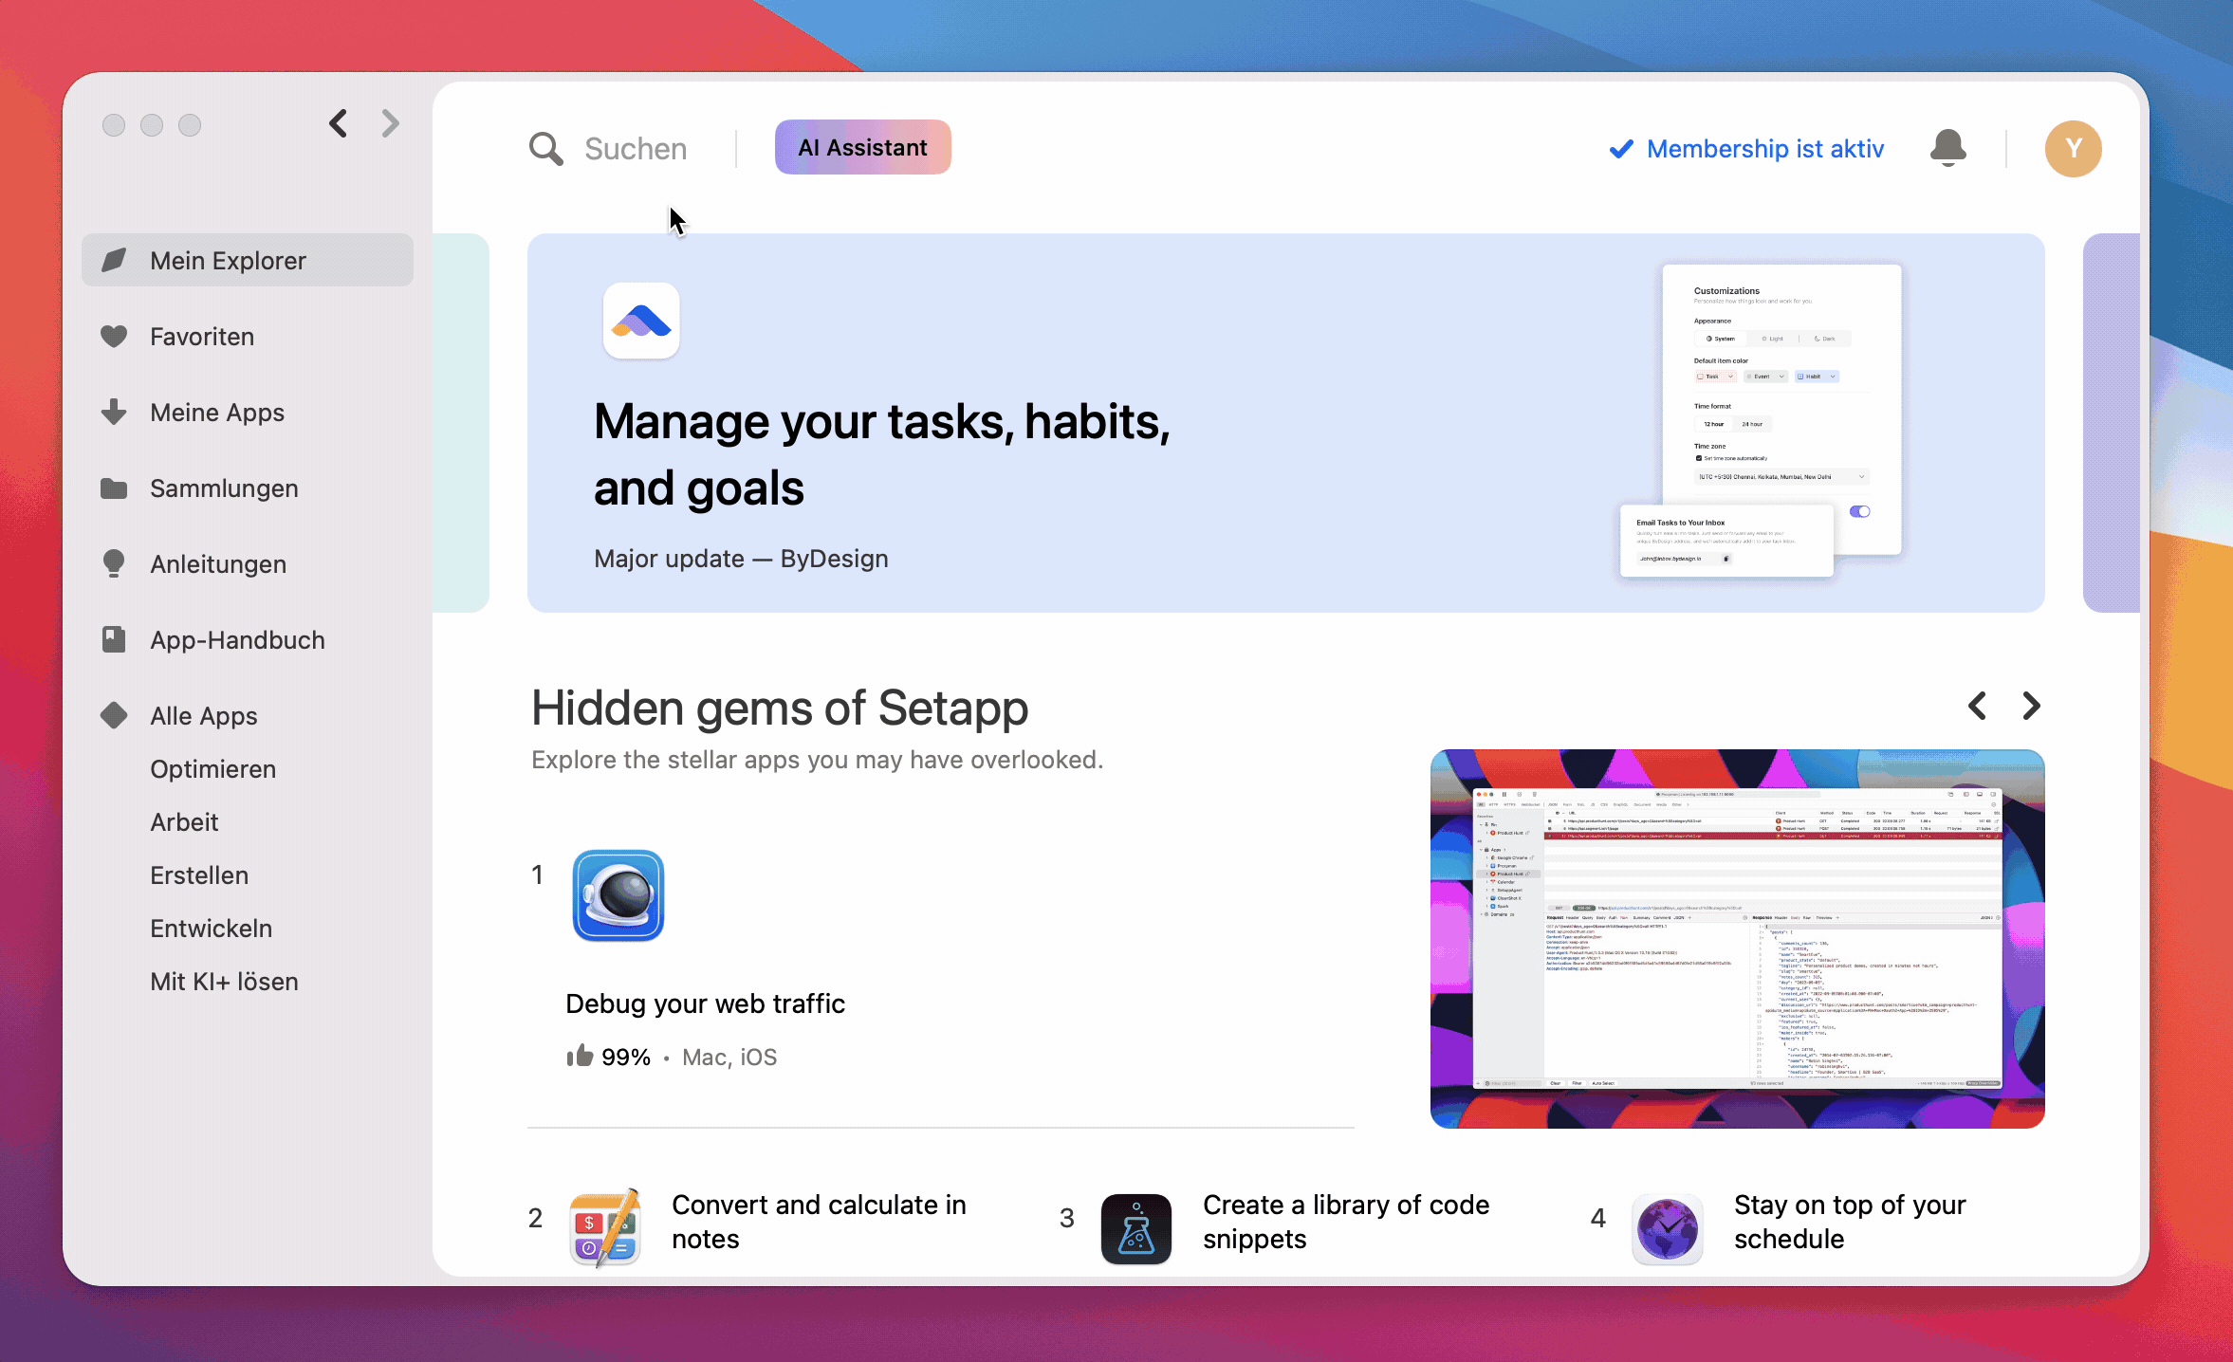Screen dimensions: 2233x1362
Task: Click the App-Handbuch book icon
Action: 114,639
